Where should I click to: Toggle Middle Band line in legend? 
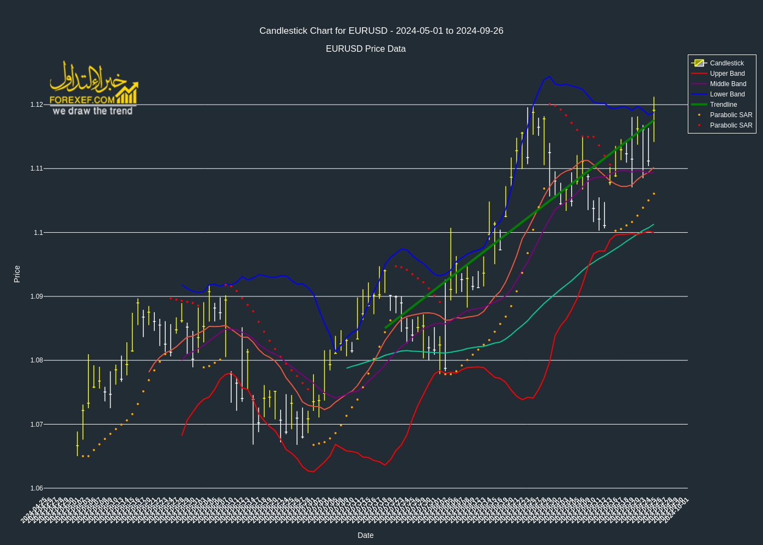tap(722, 84)
